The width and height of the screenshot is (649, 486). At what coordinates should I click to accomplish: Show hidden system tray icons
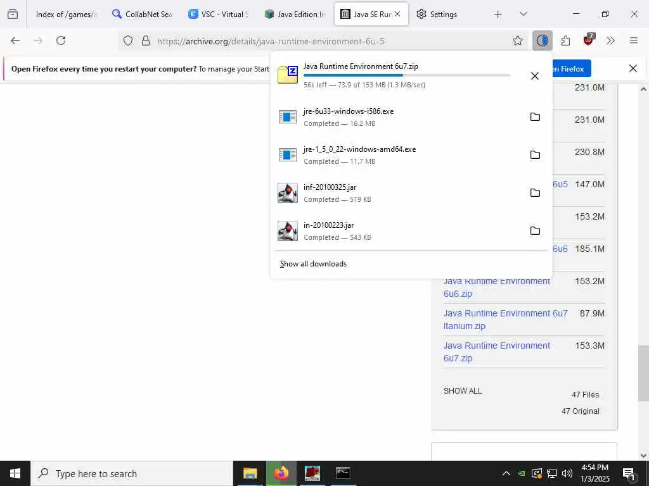(x=506, y=473)
